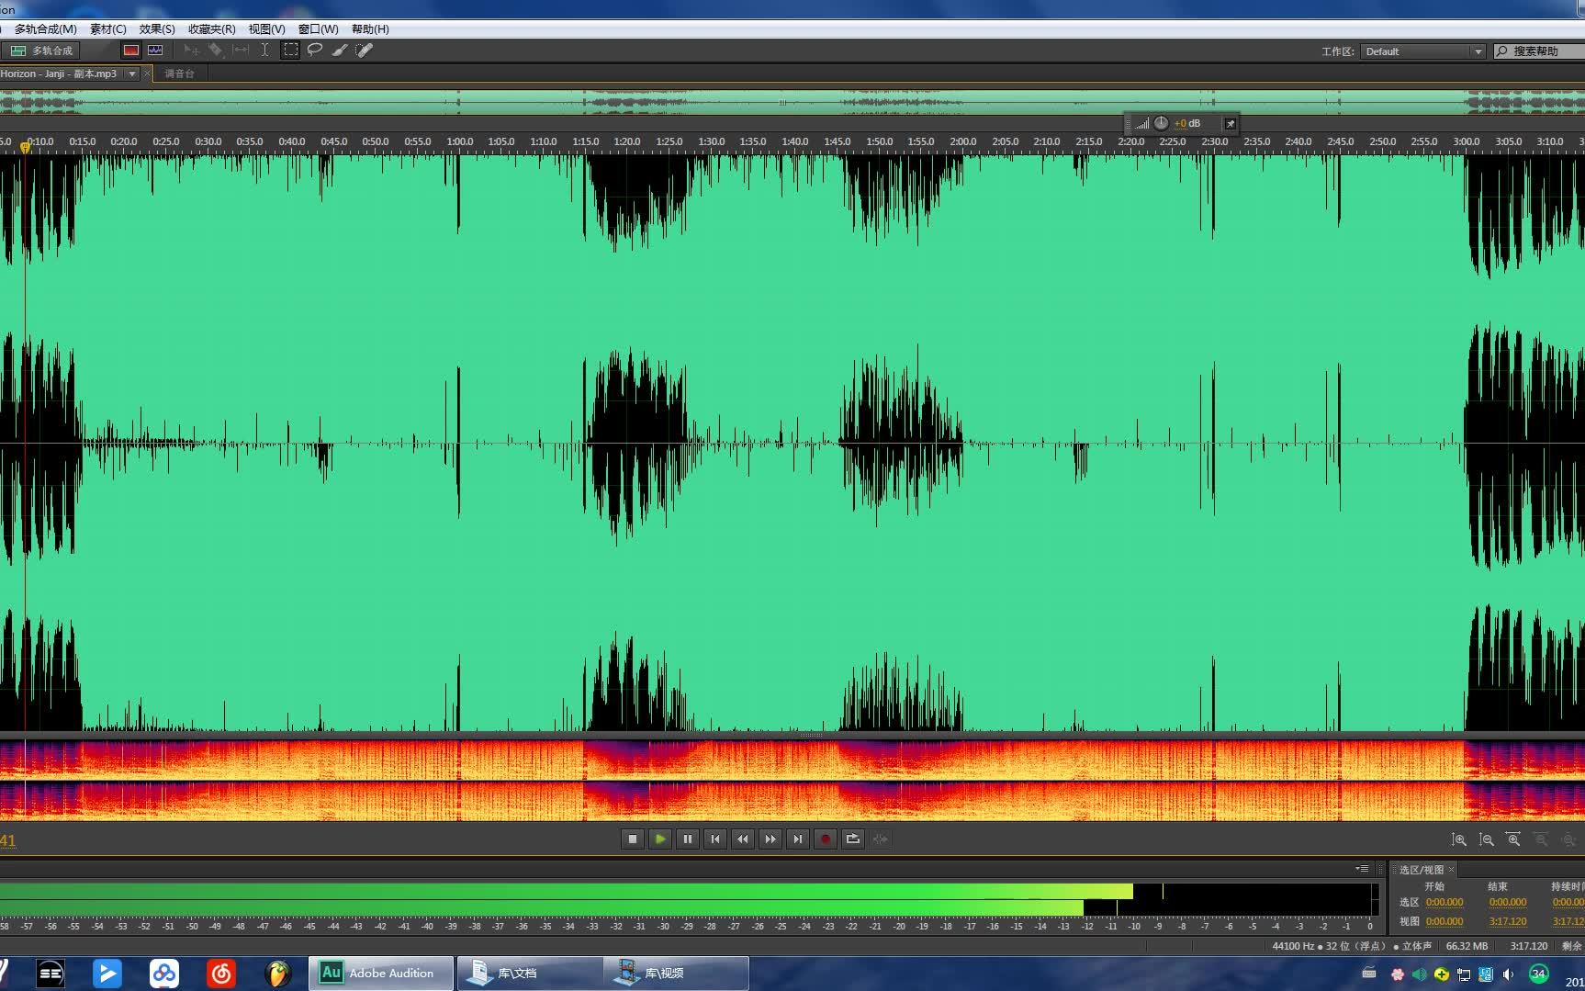This screenshot has height=991, width=1585.
Task: Open 库\视频 window from taskbar
Action: 676,973
